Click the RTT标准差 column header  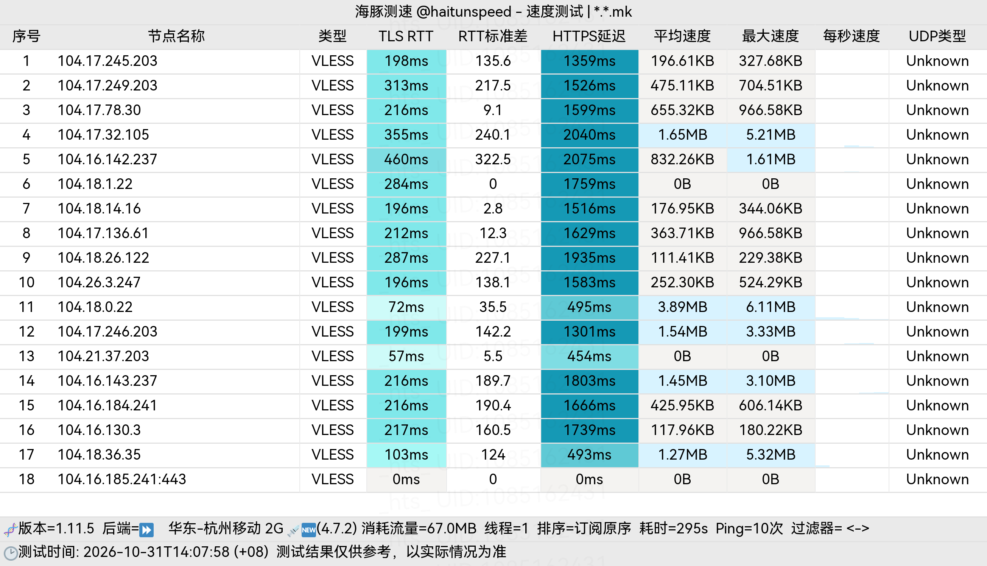(493, 36)
